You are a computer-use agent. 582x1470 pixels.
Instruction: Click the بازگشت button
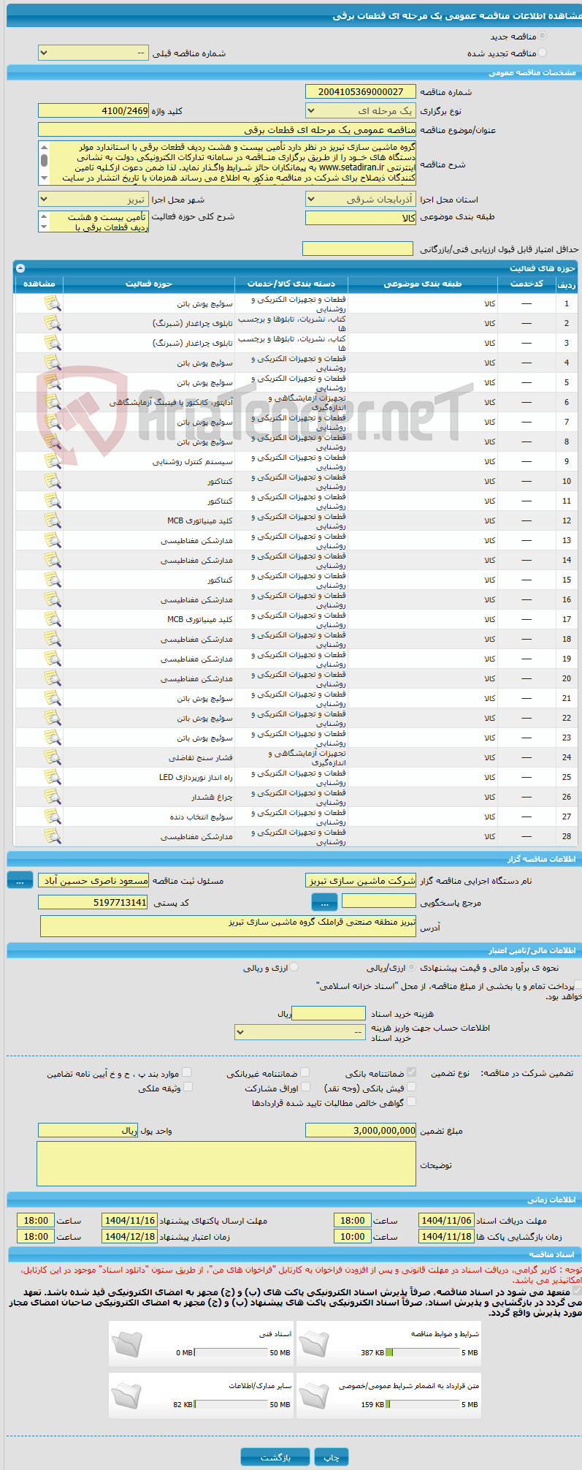(275, 1457)
